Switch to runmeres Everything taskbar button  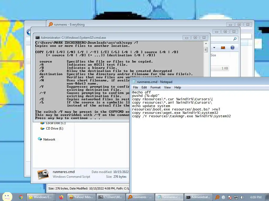pyautogui.click(x=140, y=197)
